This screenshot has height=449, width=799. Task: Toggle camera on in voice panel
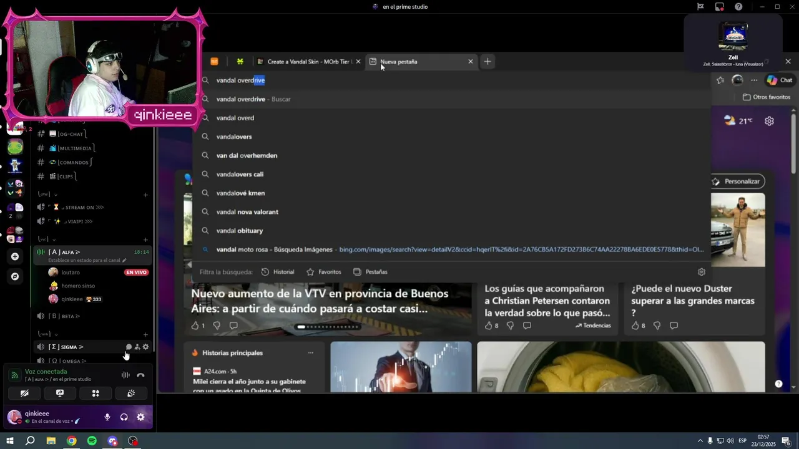point(24,393)
